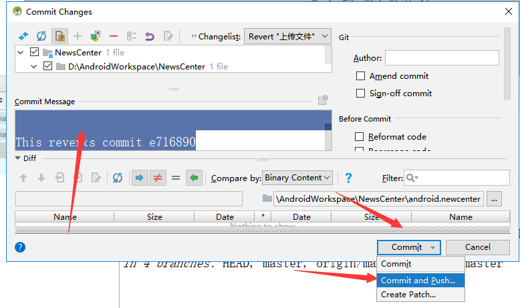Viewport: 520px width, 308px height.
Task: Close the Commit Changes dialog
Action: 509,11
